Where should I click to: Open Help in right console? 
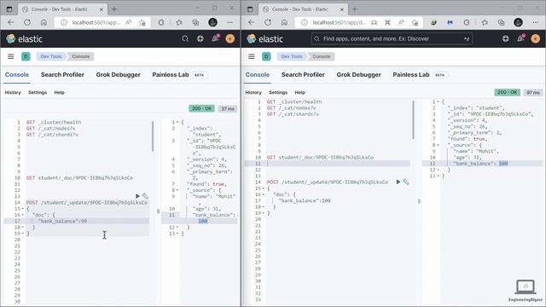tap(299, 93)
